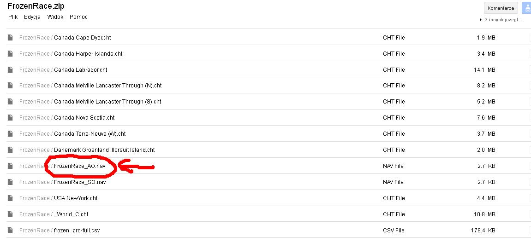Click the FrozenRace.zip title
The image size is (531, 242).
[36, 6]
